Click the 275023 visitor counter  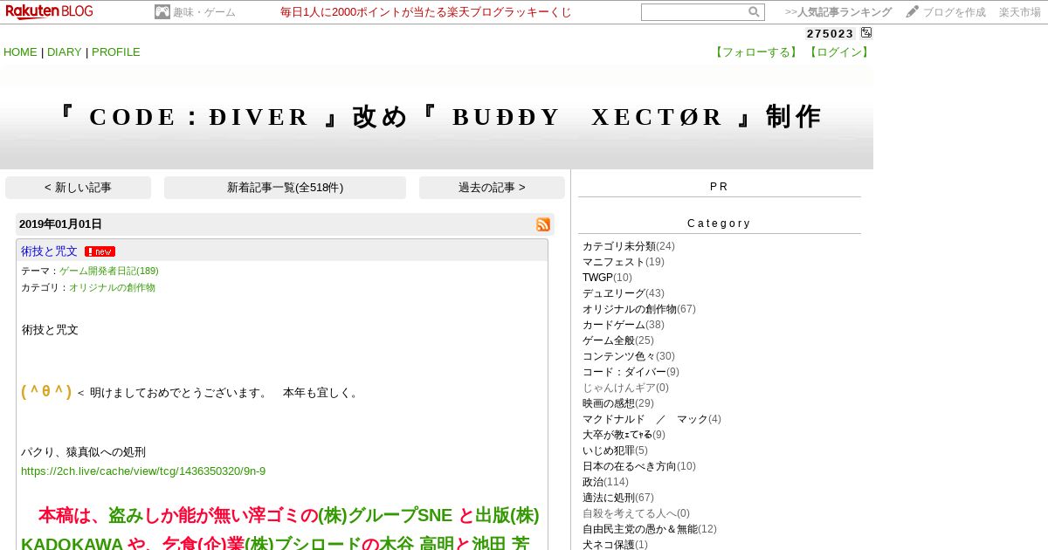tap(830, 33)
